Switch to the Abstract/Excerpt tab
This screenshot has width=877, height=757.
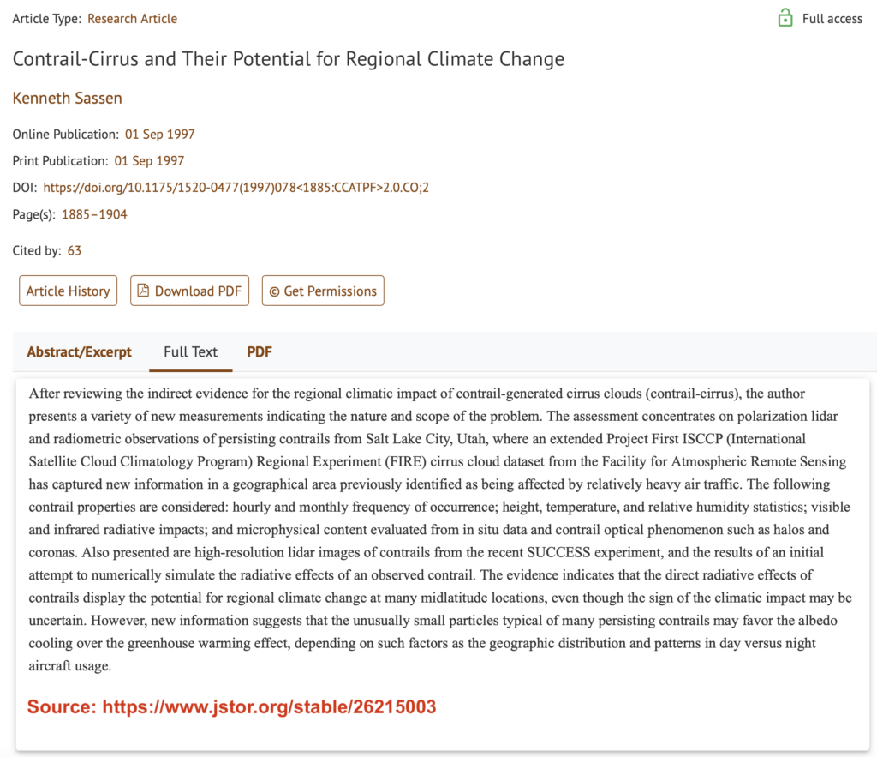point(79,351)
